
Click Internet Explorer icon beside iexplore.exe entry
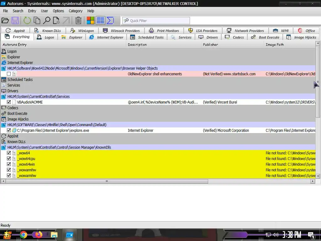coord(14,130)
